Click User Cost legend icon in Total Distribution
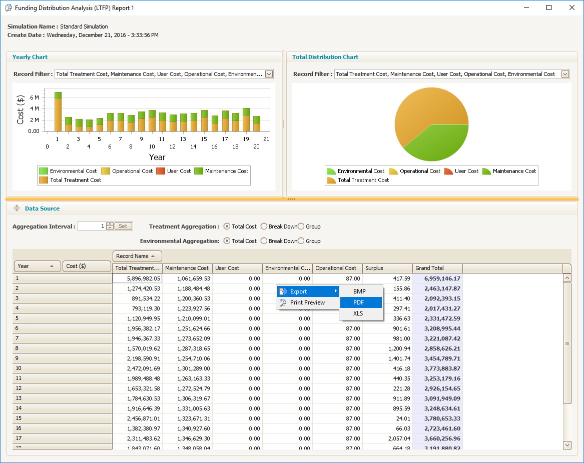 click(x=448, y=171)
